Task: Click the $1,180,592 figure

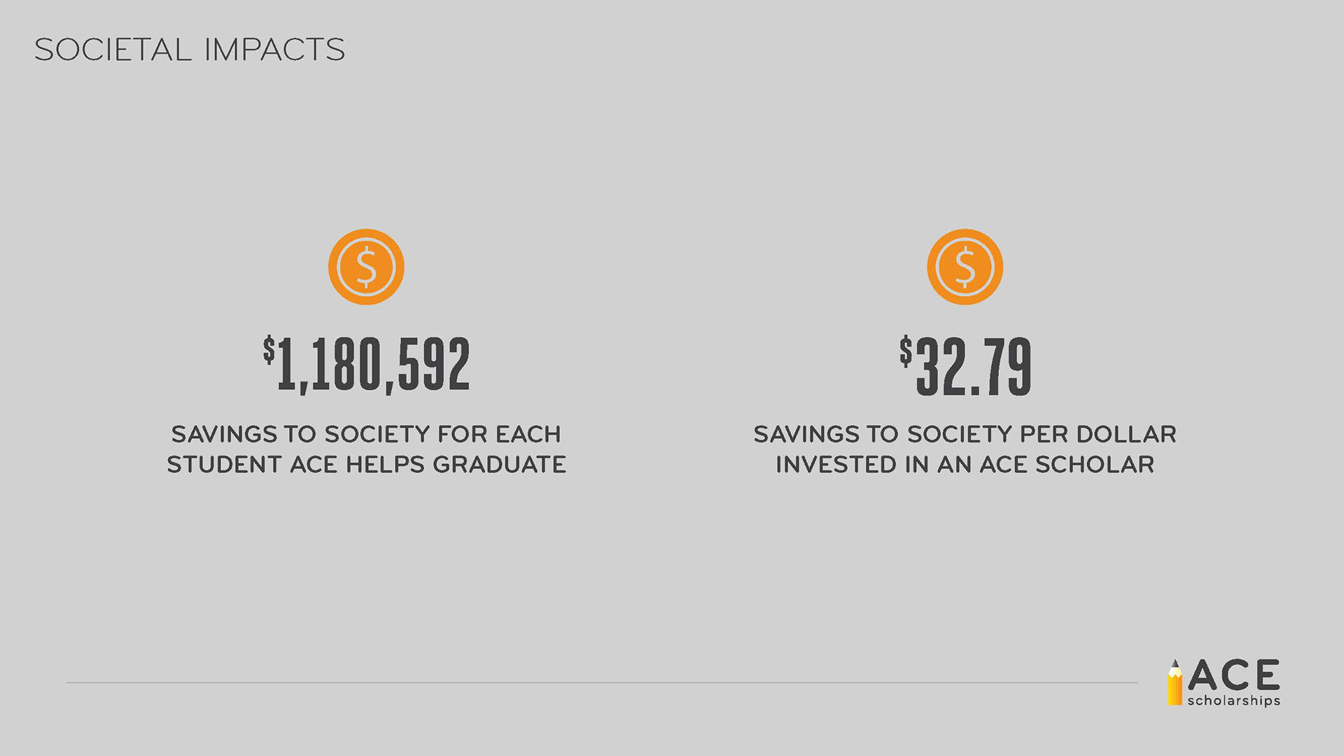Action: (x=366, y=365)
